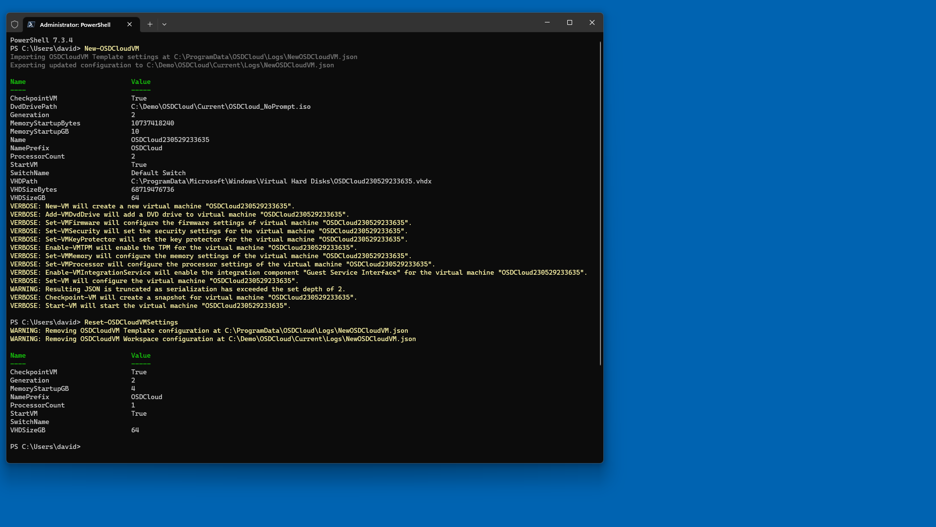The width and height of the screenshot is (936, 527).
Task: Maximize the PowerShell terminal window
Action: click(x=570, y=22)
